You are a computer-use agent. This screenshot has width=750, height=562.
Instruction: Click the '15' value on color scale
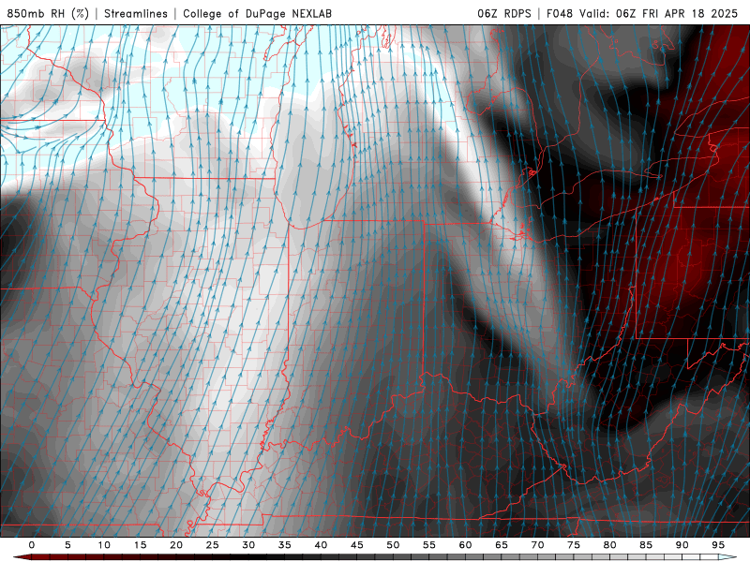(x=140, y=545)
